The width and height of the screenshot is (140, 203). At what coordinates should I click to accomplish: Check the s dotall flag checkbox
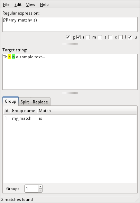(x=100, y=37)
